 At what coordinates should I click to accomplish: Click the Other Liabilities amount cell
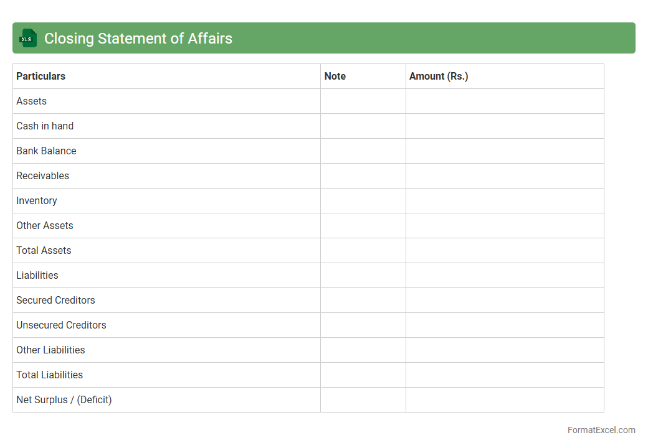pos(505,350)
